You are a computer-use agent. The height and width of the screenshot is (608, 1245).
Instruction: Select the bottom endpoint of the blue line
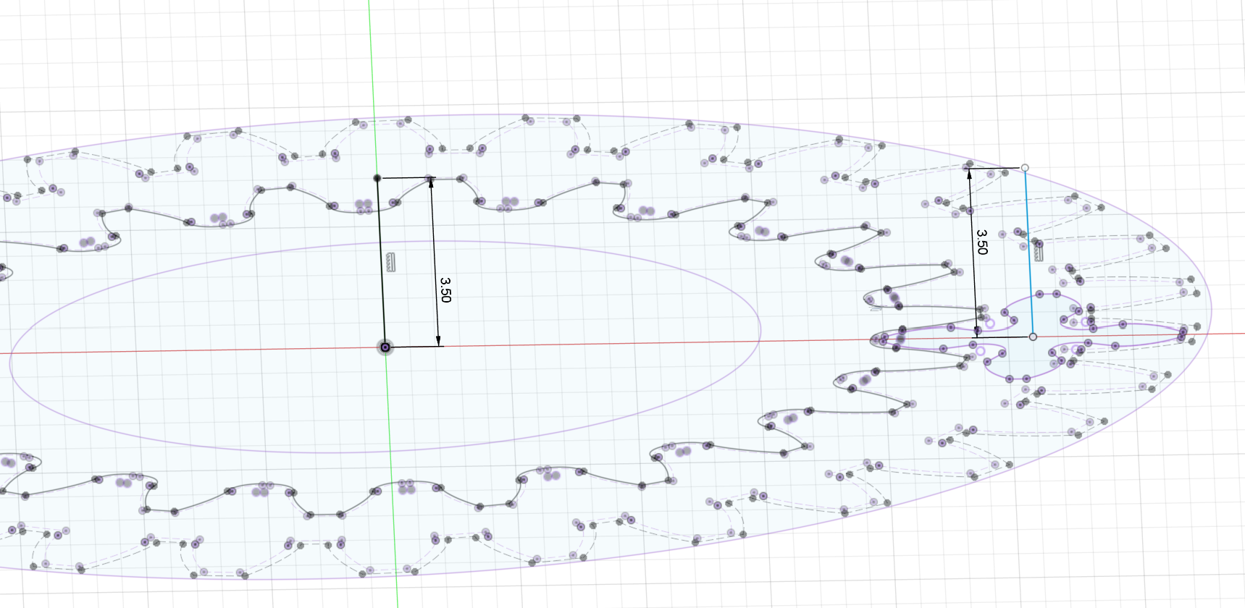coord(1033,337)
